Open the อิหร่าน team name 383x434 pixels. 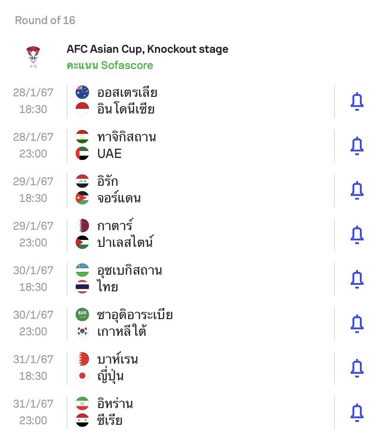(x=115, y=403)
